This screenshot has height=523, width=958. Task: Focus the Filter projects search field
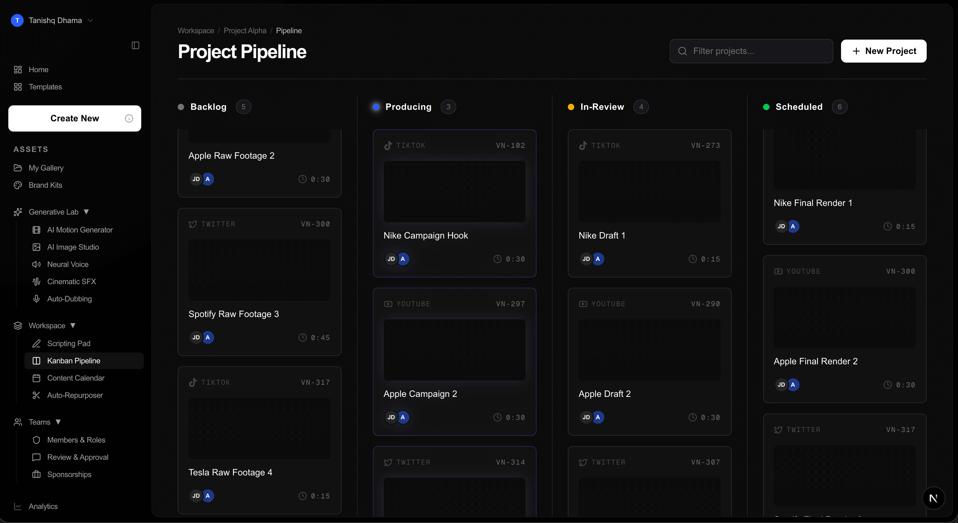[x=751, y=51]
